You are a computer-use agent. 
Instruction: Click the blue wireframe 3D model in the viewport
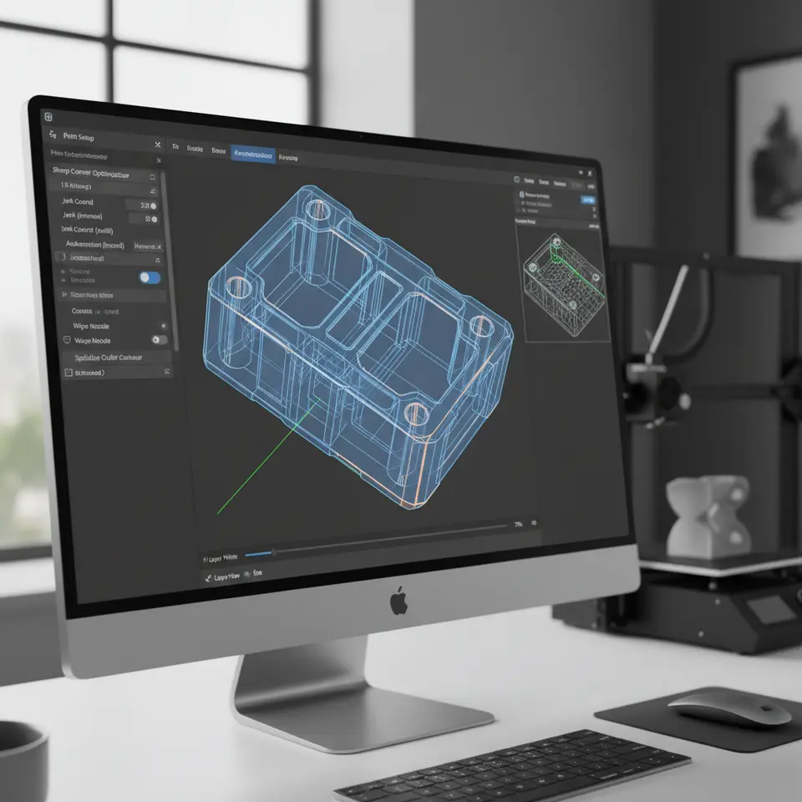click(x=358, y=346)
